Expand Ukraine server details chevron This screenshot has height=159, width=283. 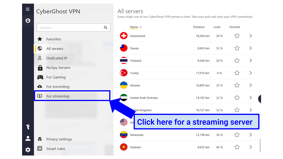coord(250,85)
